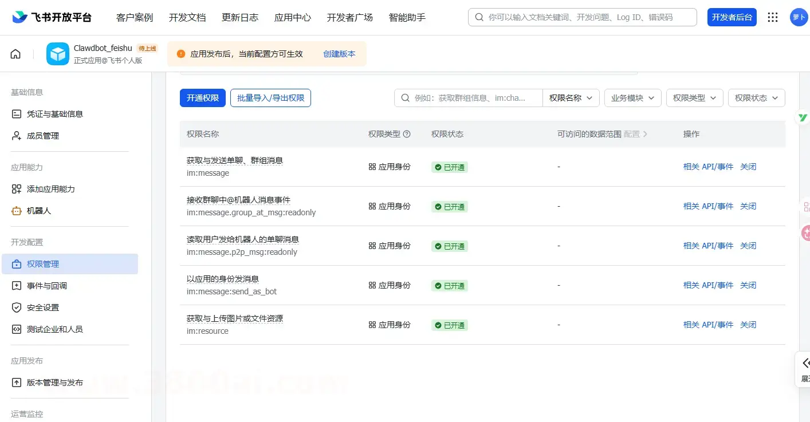The image size is (810, 422).
Task: Open 机器人 robot sidebar item
Action: (39, 211)
